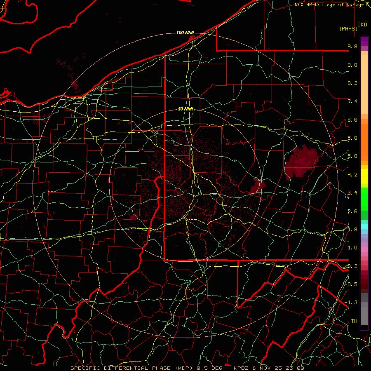Click the -0.5 legend value
This screenshot has width=371, height=371.
pyautogui.click(x=351, y=284)
